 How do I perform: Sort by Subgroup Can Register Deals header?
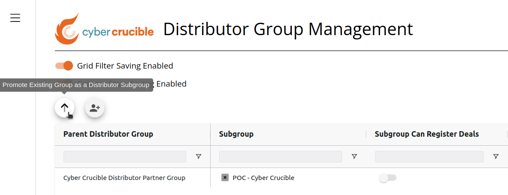pyautogui.click(x=426, y=134)
